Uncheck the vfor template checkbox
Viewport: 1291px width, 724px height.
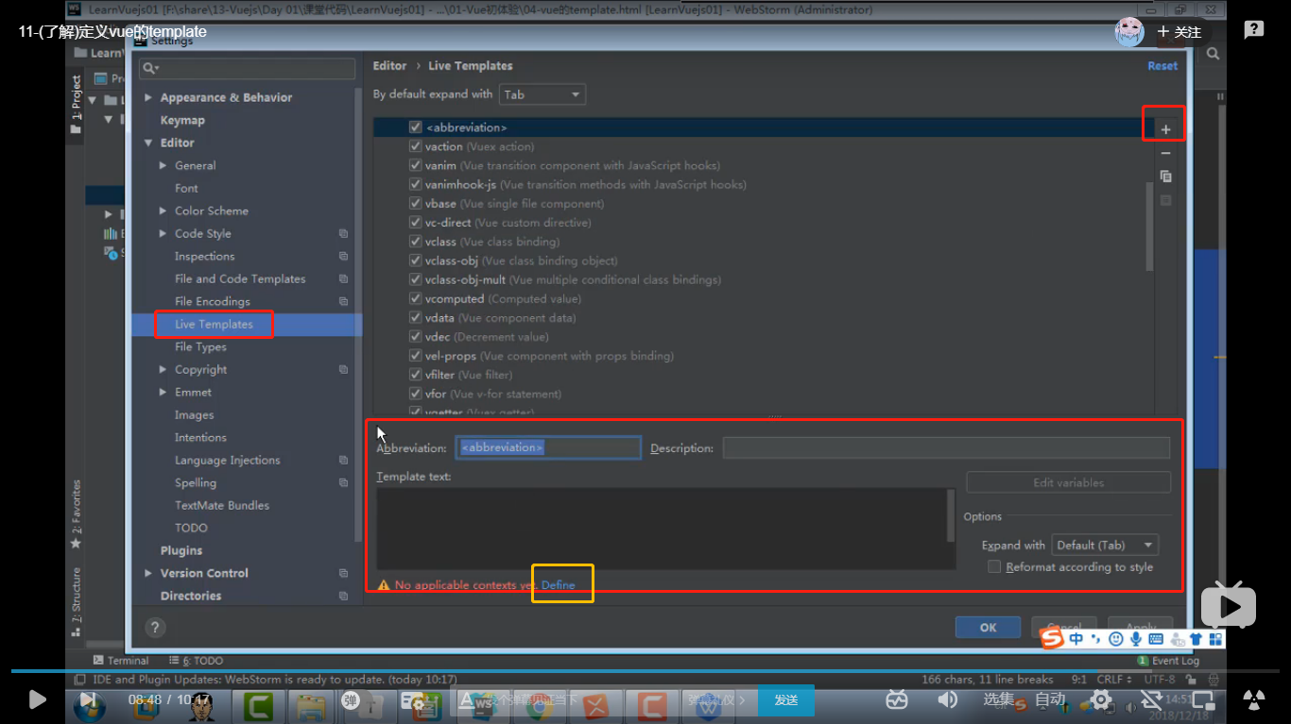point(415,394)
